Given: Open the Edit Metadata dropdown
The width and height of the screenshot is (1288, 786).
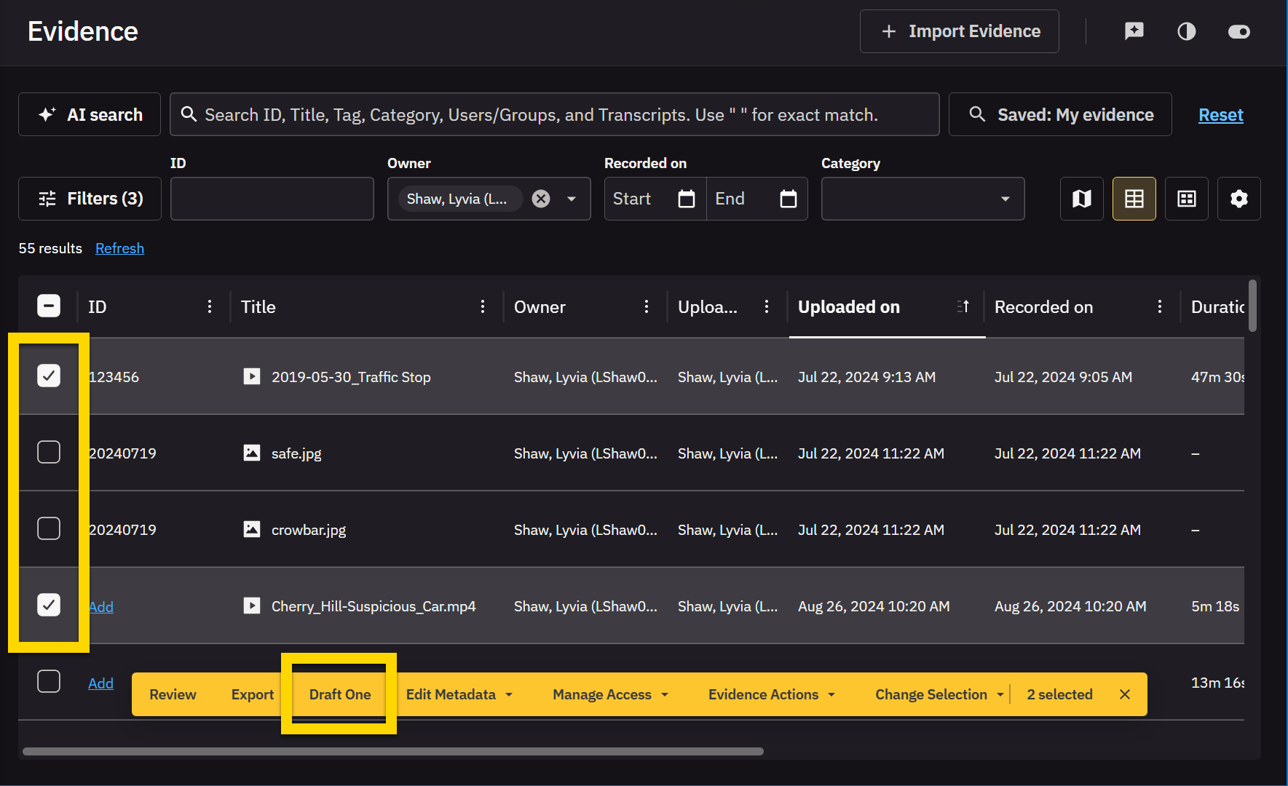Looking at the screenshot, I should pyautogui.click(x=459, y=694).
